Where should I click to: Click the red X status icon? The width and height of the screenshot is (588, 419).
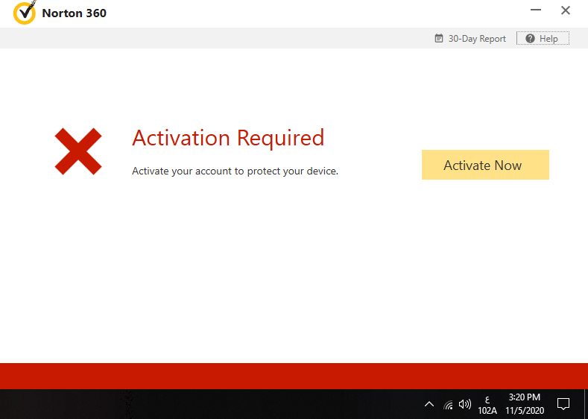click(x=78, y=151)
